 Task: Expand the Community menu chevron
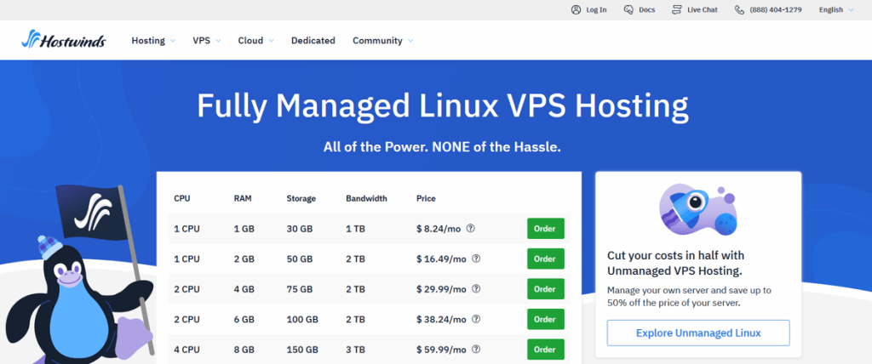410,41
